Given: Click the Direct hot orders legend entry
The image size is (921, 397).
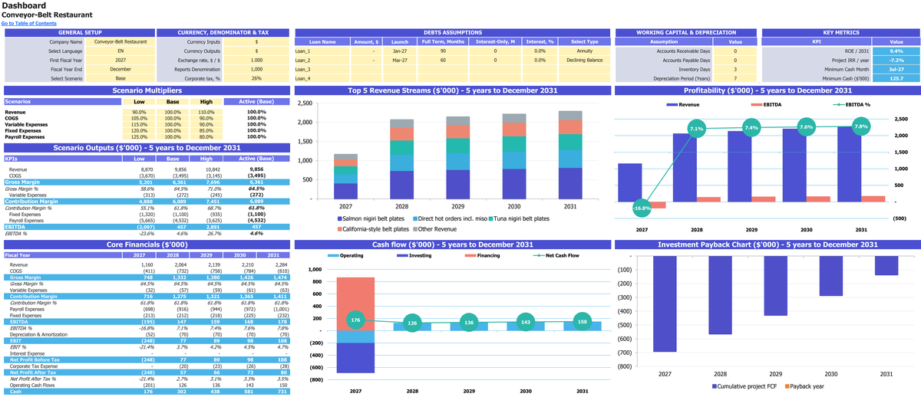Looking at the screenshot, I should [x=452, y=219].
